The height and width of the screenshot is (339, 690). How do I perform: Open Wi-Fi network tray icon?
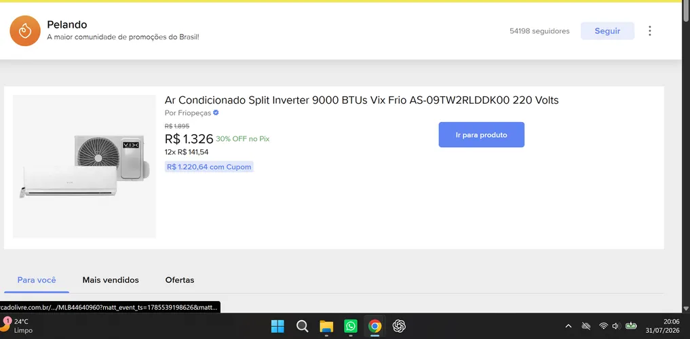click(x=603, y=326)
